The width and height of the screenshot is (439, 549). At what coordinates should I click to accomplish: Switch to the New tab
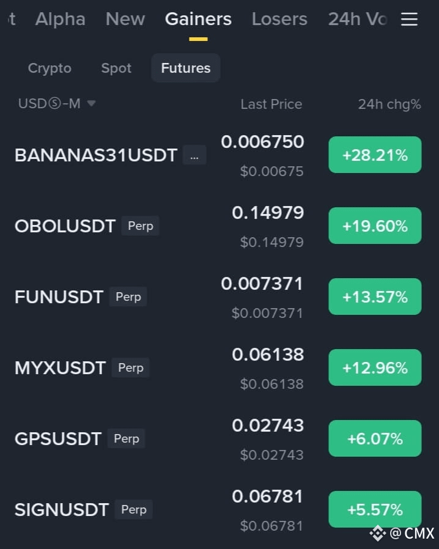(125, 19)
